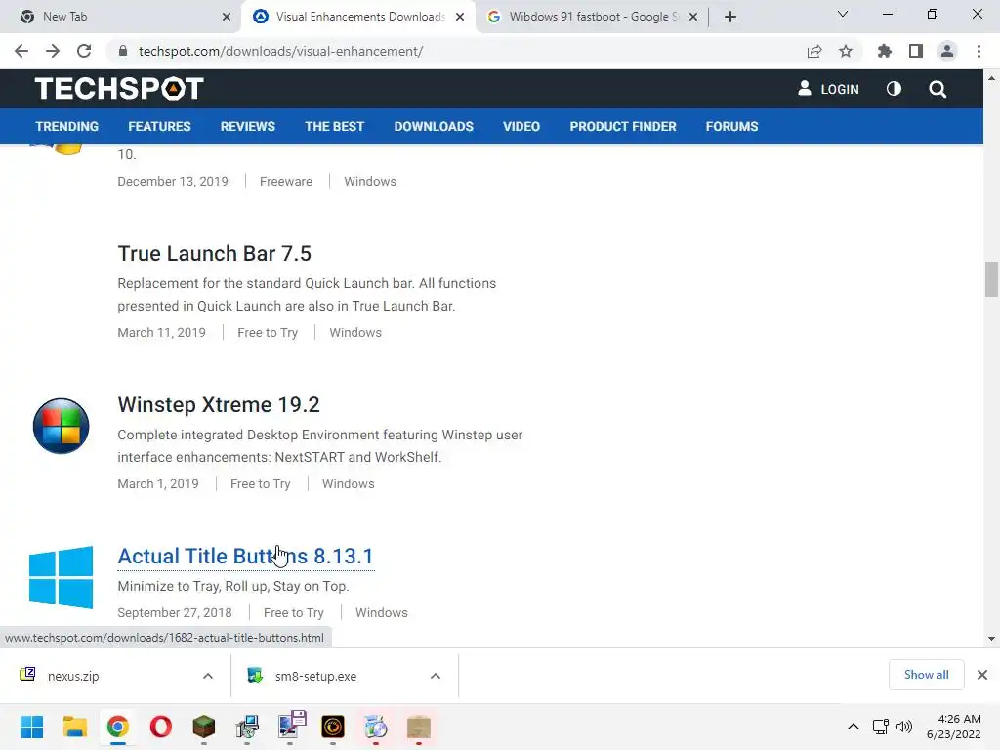1000x750 pixels.
Task: Click the LOGIN user button
Action: 828,89
